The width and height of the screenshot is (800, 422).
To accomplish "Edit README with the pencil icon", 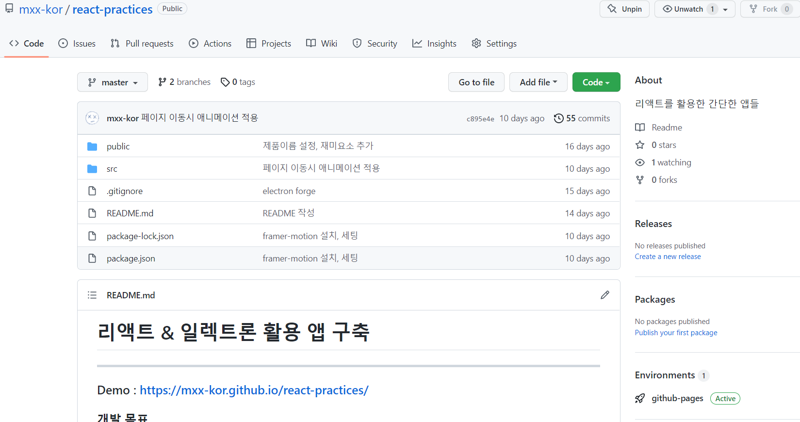I will (x=605, y=295).
